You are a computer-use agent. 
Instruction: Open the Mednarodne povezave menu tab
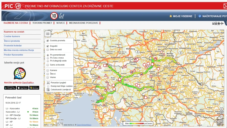(x=83, y=23)
